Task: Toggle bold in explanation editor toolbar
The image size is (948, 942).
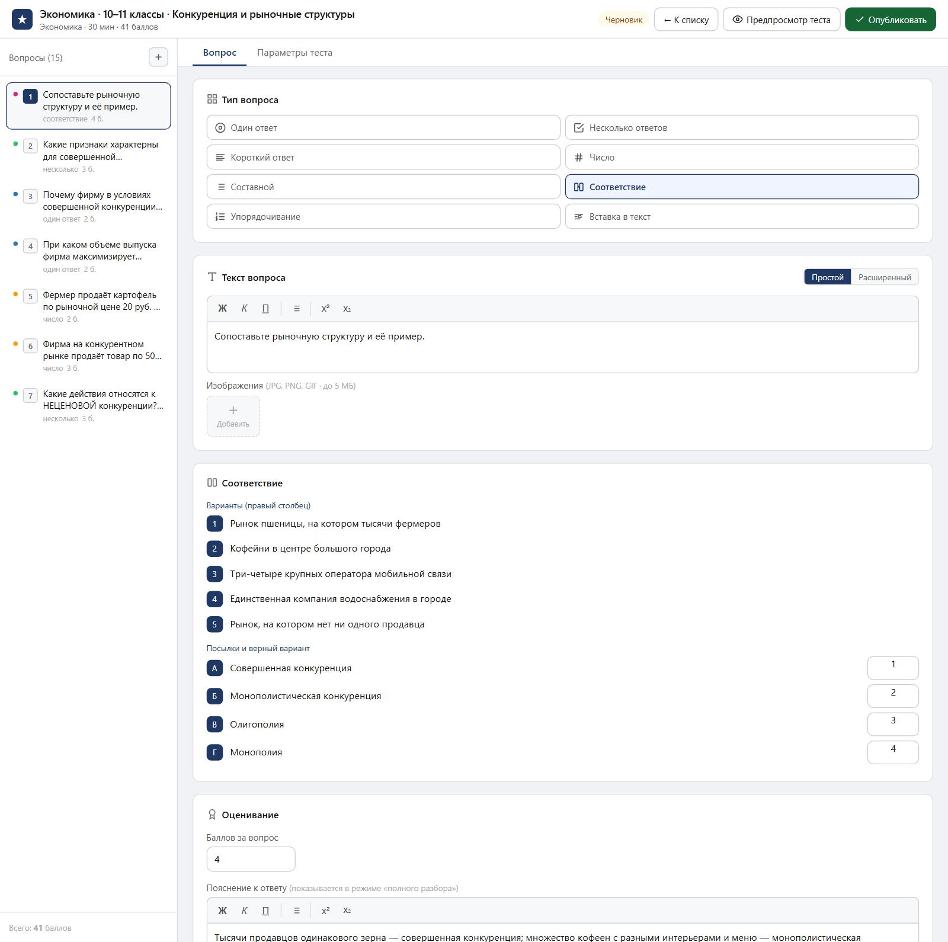Action: click(222, 911)
